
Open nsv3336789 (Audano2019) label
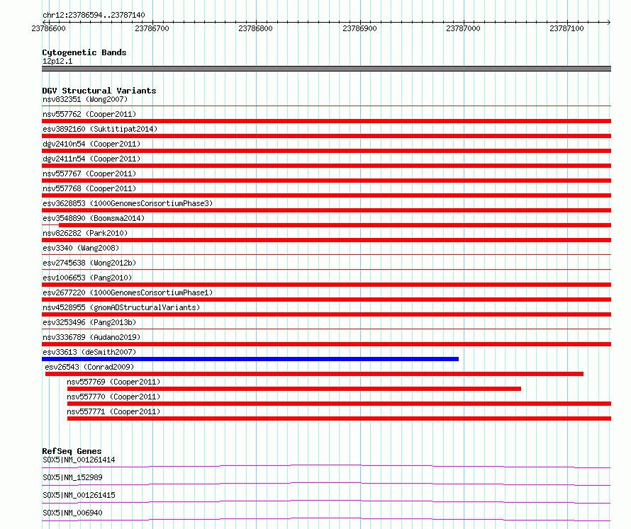[91, 337]
